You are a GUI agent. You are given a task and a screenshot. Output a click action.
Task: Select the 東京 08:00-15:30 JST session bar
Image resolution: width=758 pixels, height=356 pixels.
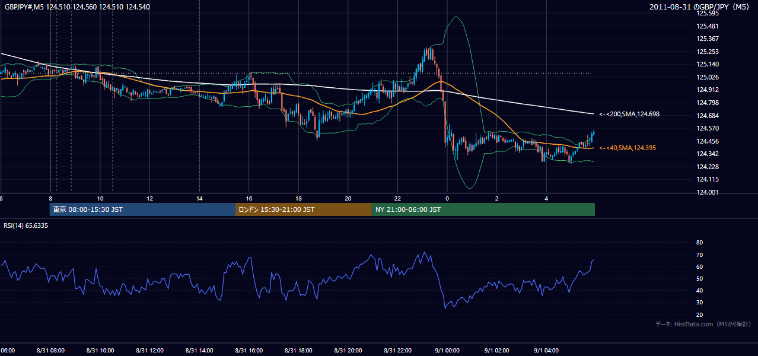pyautogui.click(x=142, y=209)
